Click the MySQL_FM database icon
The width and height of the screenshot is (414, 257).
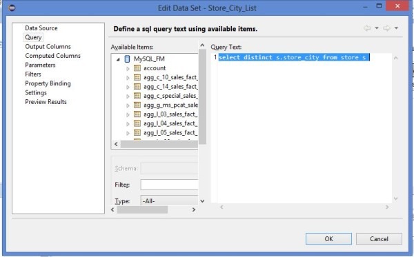pyautogui.click(x=127, y=59)
